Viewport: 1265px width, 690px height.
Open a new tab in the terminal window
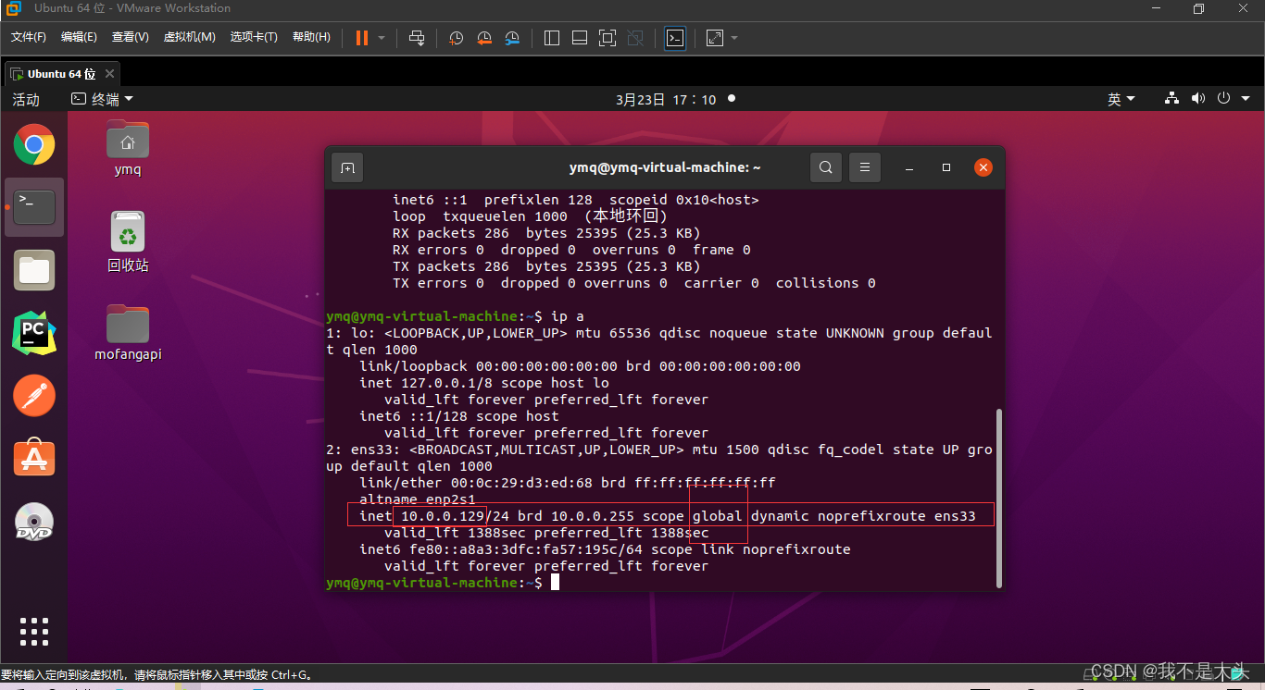(x=347, y=167)
